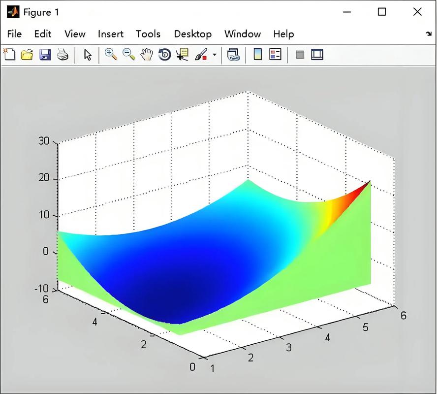
Task: Open the Desktop menu
Action: (x=192, y=34)
